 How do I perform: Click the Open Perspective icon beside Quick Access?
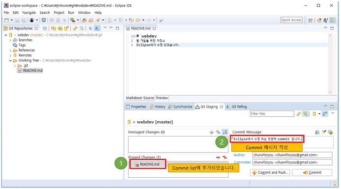(311, 20)
